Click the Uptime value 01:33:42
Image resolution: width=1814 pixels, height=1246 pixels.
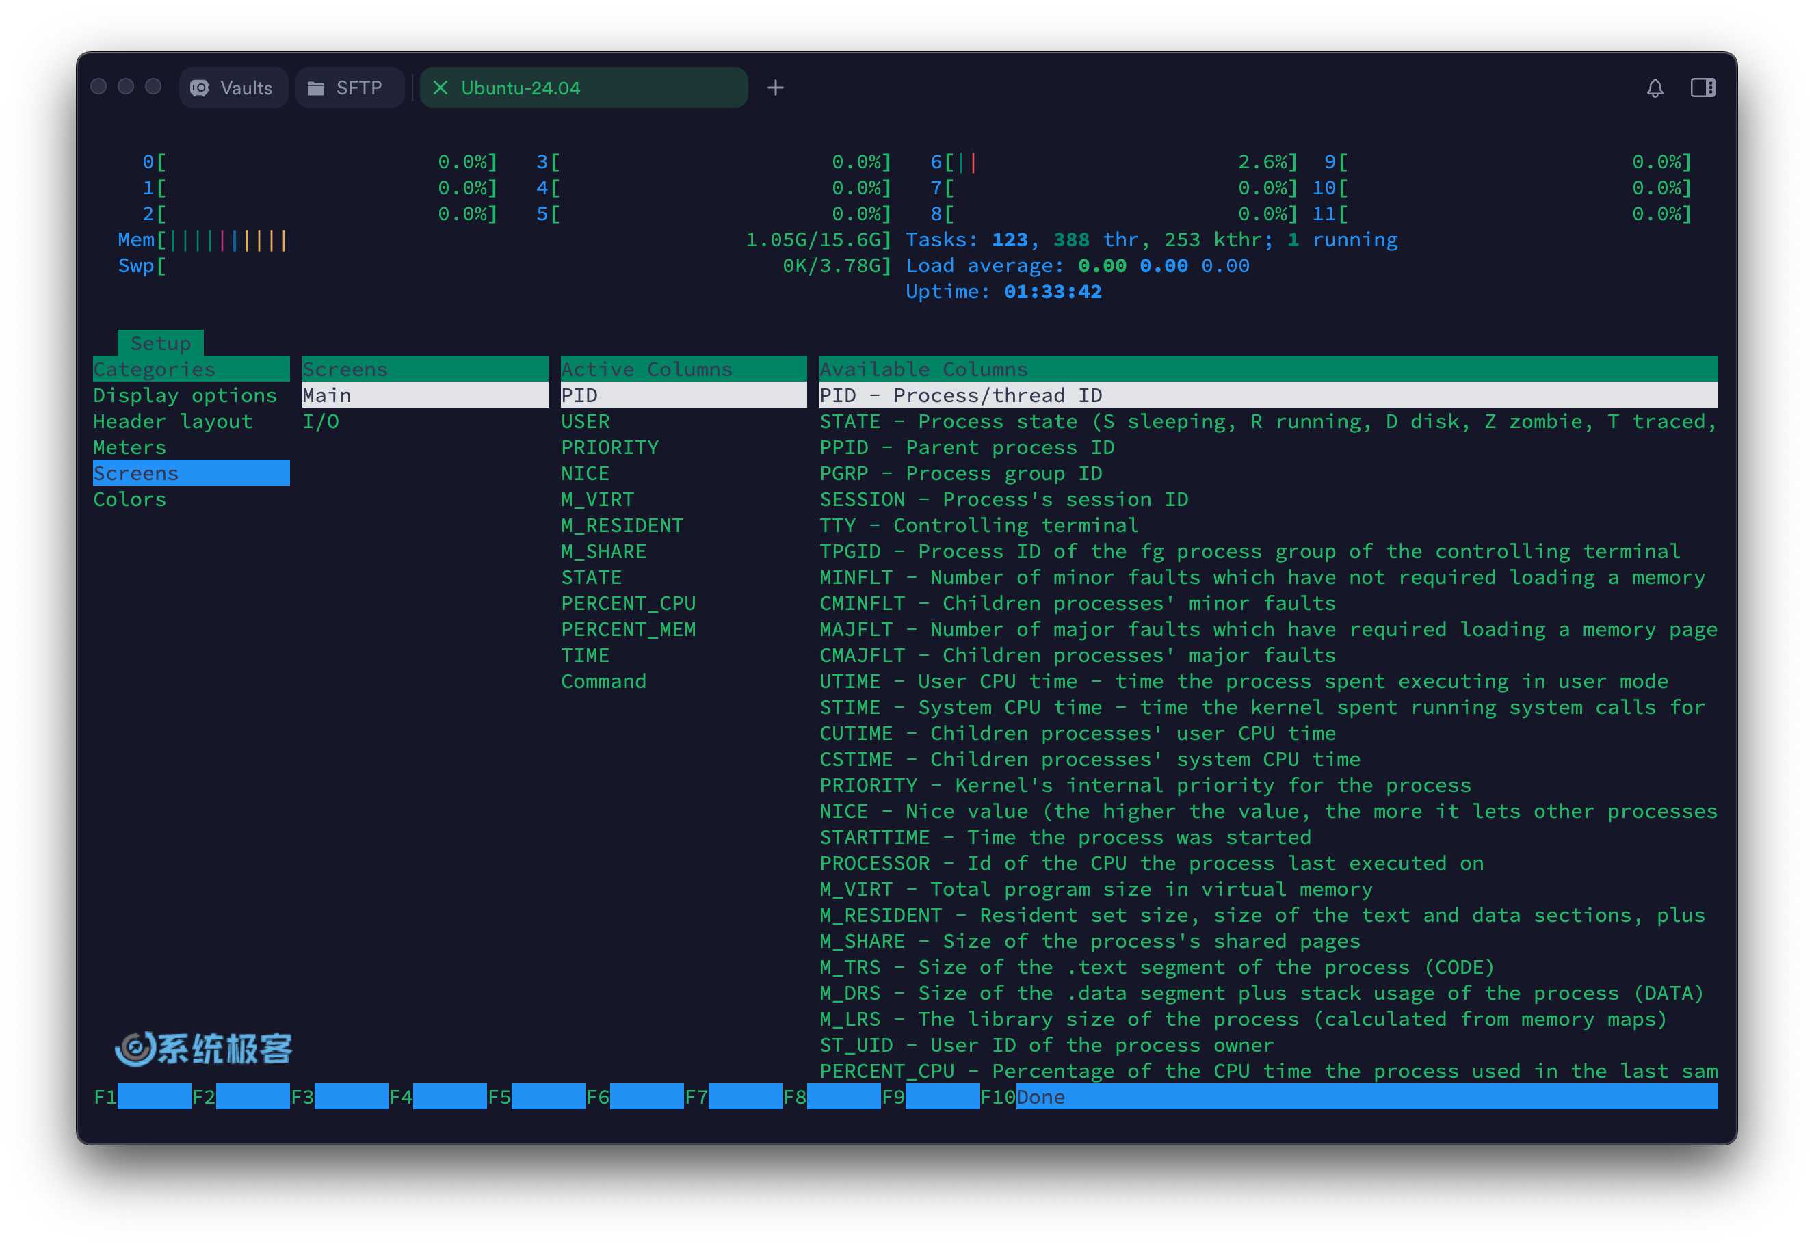click(x=1052, y=292)
